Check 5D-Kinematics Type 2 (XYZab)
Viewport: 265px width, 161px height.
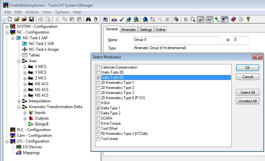coord(98,134)
